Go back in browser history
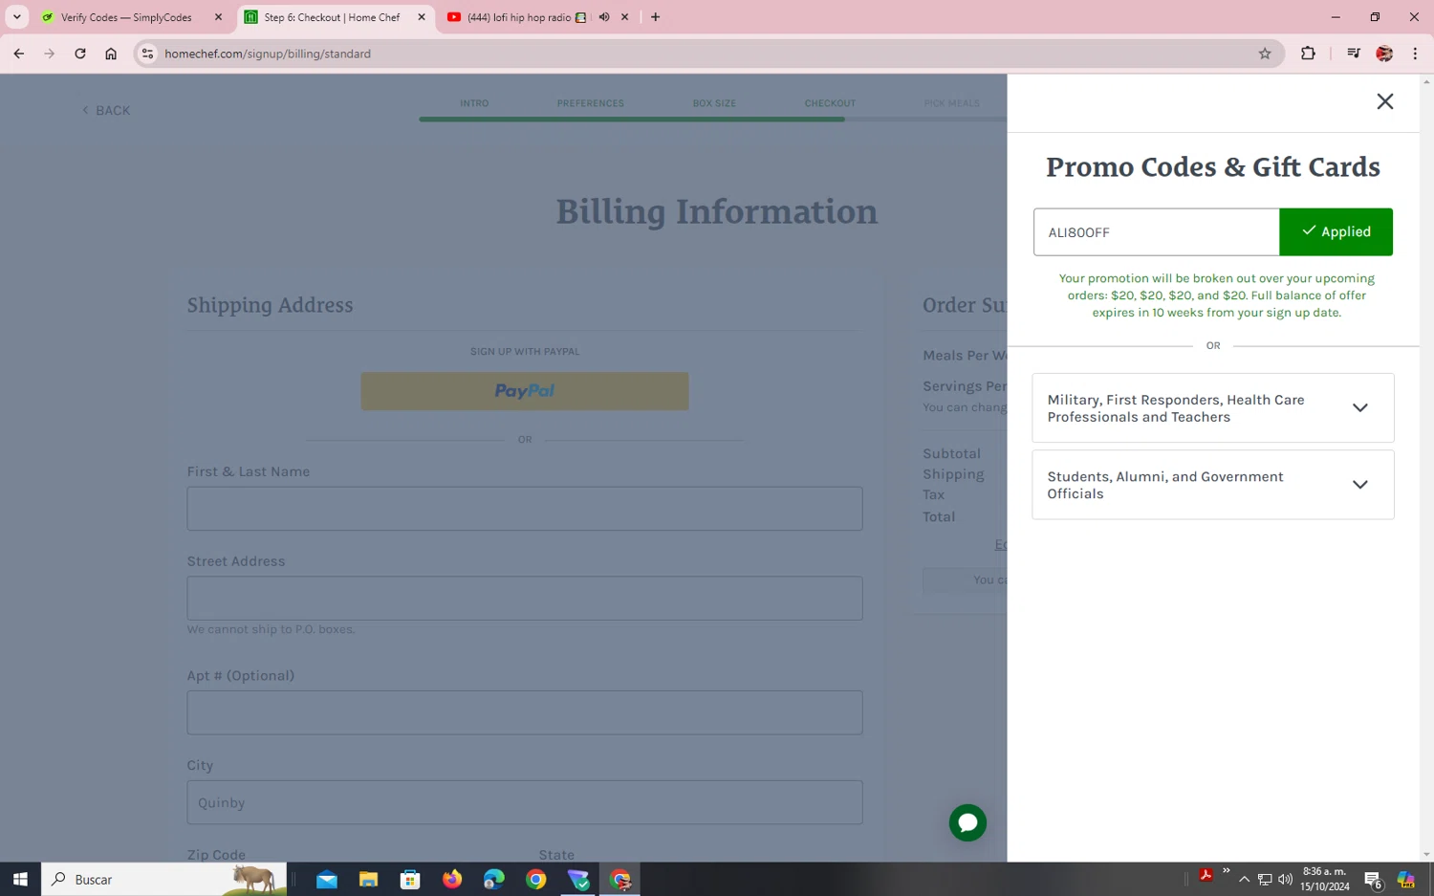1434x896 pixels. point(19,54)
